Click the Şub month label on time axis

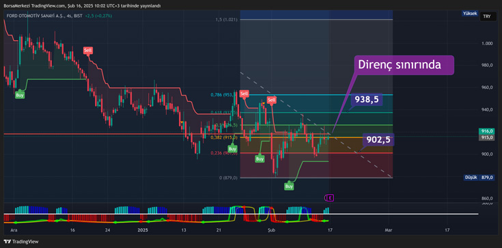click(x=271, y=230)
